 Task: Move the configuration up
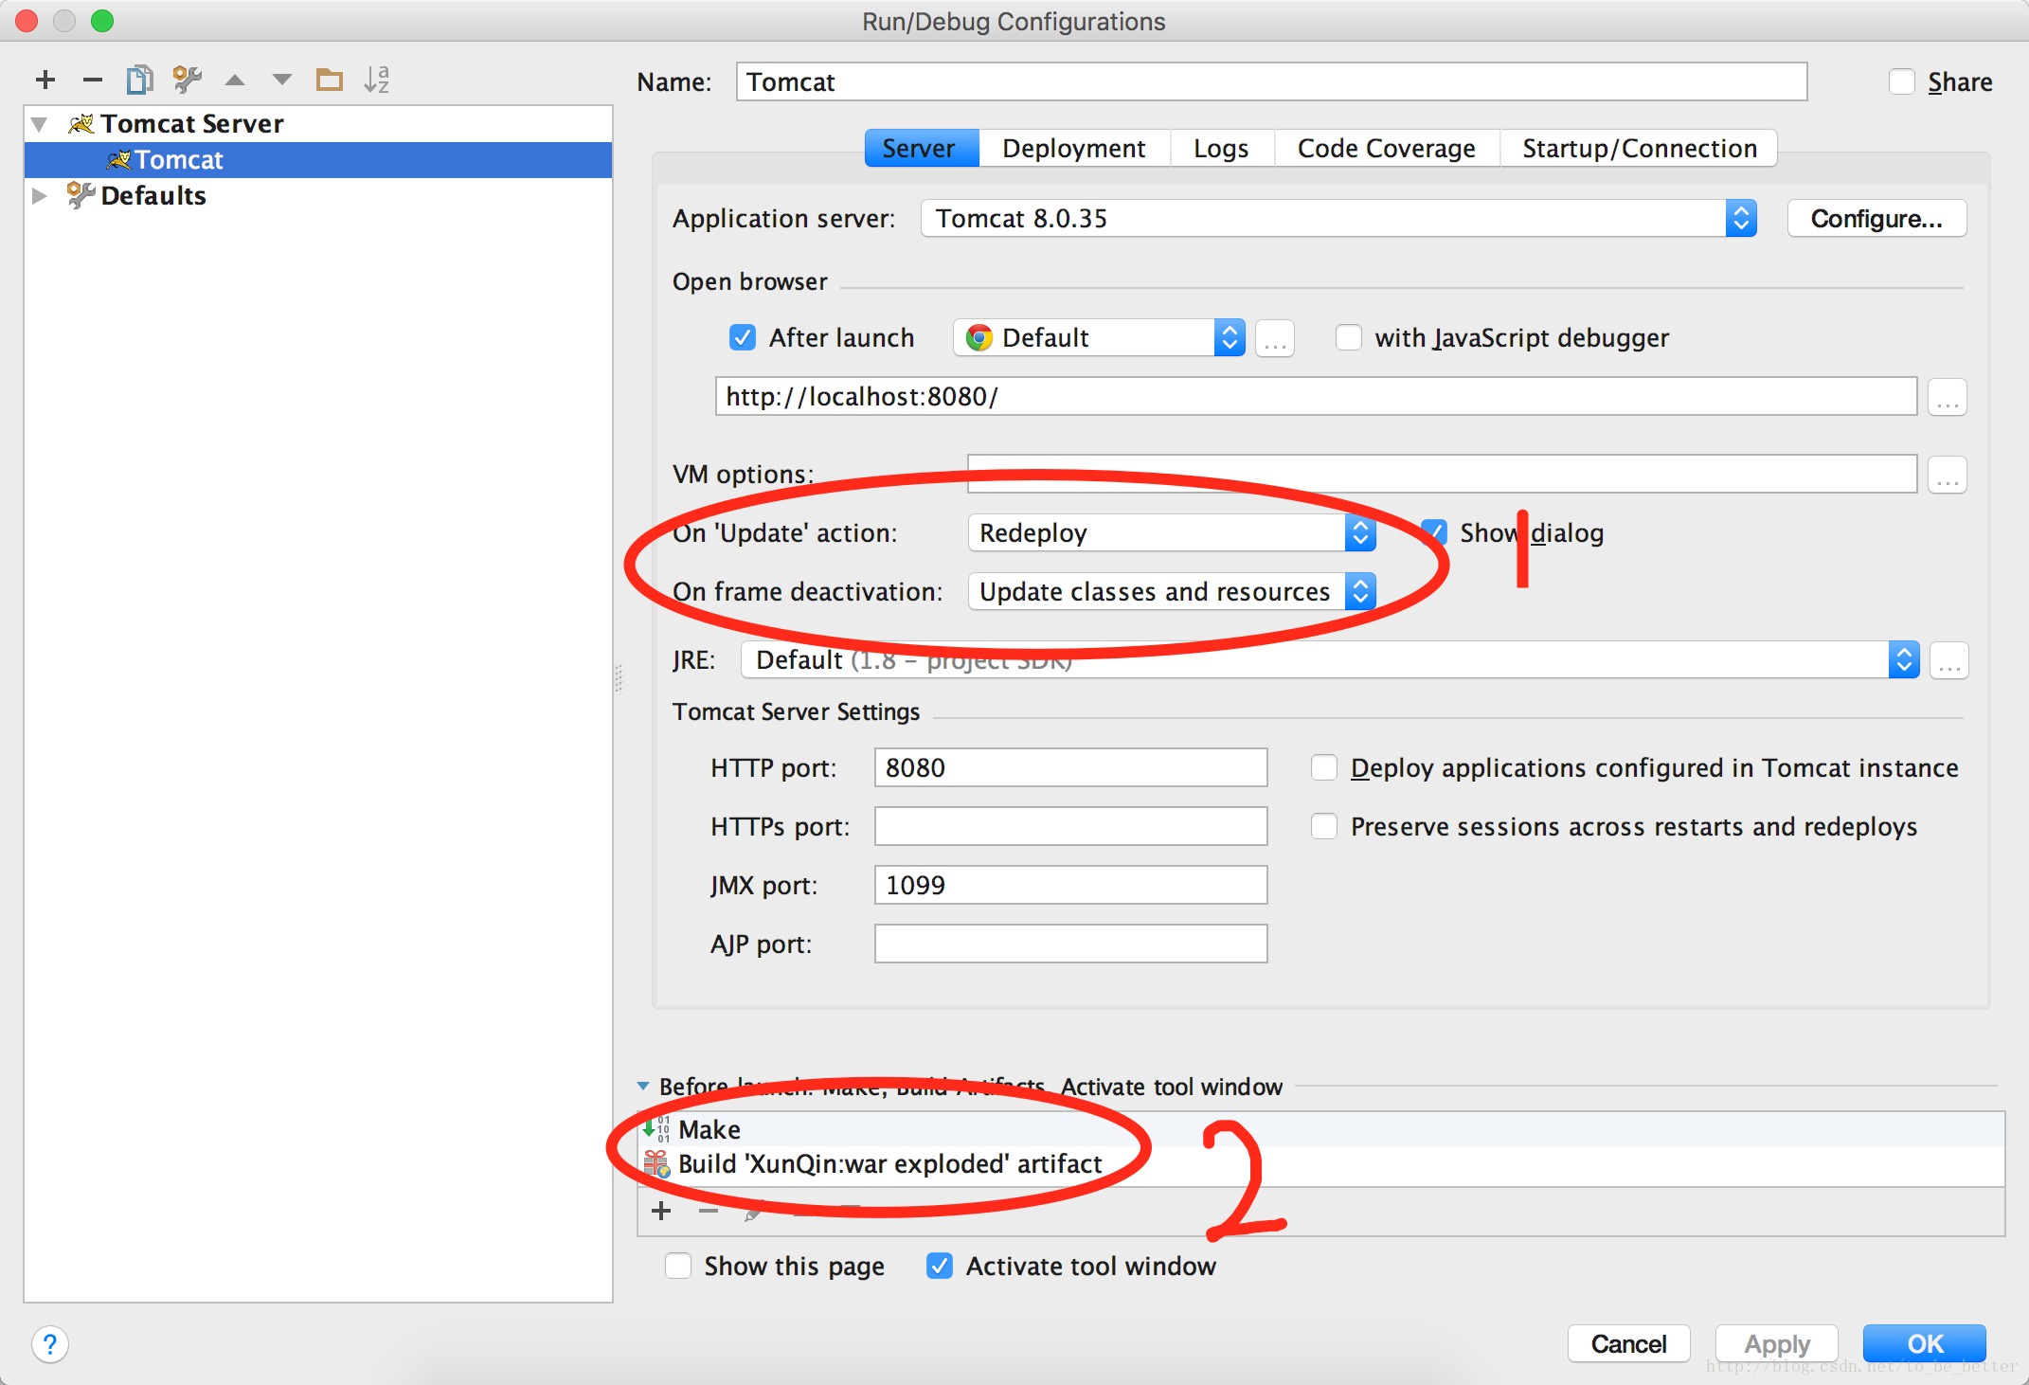point(235,80)
